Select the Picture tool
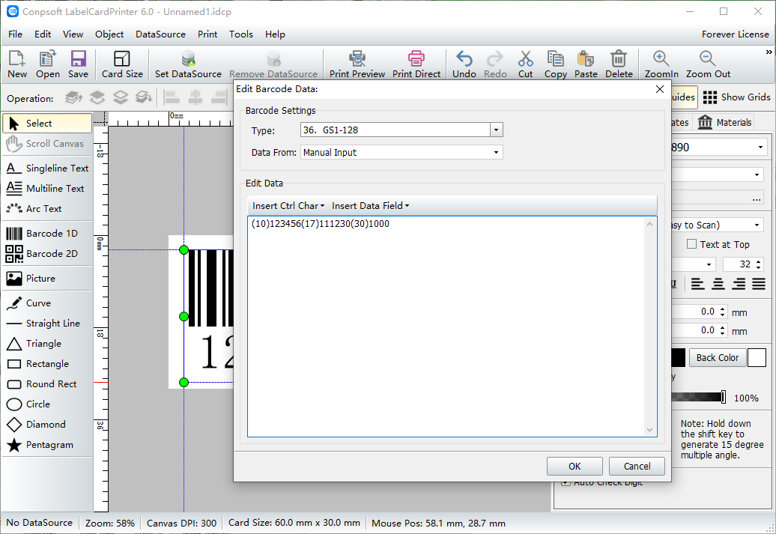 coord(47,278)
